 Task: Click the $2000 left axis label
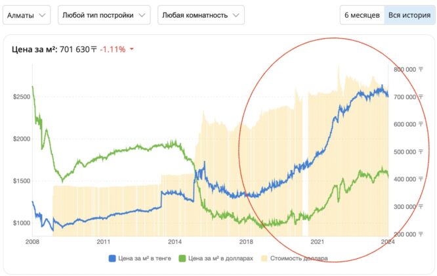click(22, 139)
